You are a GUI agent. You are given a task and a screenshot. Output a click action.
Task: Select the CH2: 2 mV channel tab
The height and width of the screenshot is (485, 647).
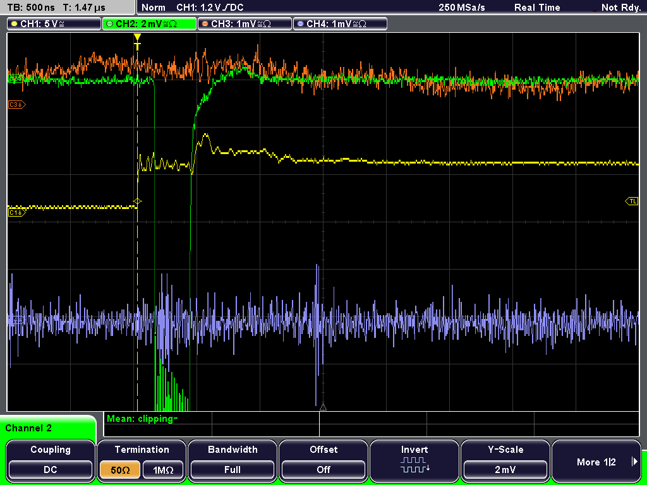point(149,24)
